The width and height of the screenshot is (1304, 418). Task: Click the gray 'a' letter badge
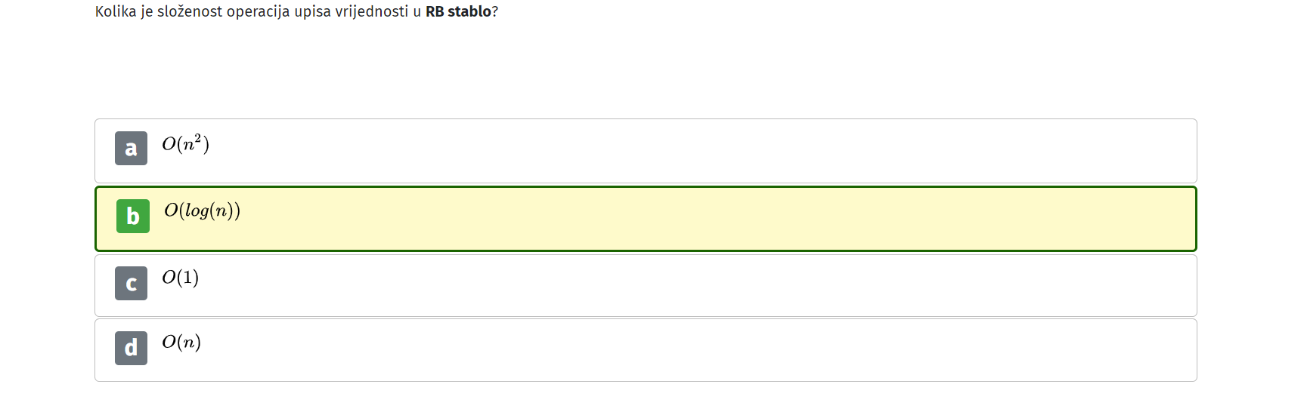pyautogui.click(x=131, y=148)
